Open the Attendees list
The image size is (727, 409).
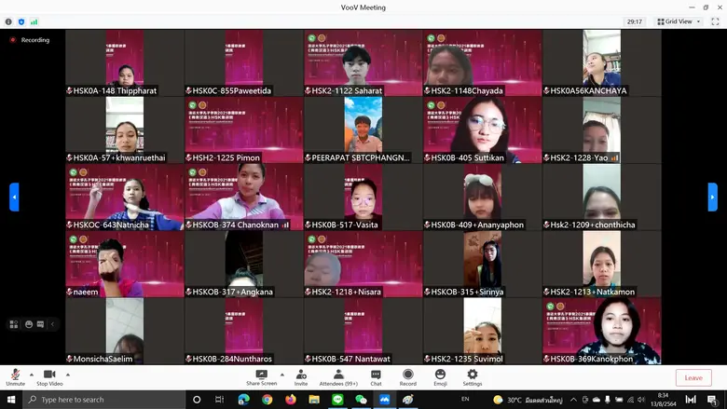(337, 374)
